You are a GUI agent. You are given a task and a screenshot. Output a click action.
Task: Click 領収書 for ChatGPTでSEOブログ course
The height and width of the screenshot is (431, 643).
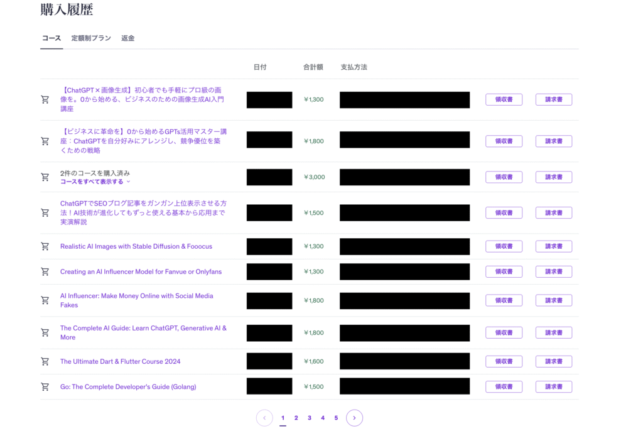(504, 212)
